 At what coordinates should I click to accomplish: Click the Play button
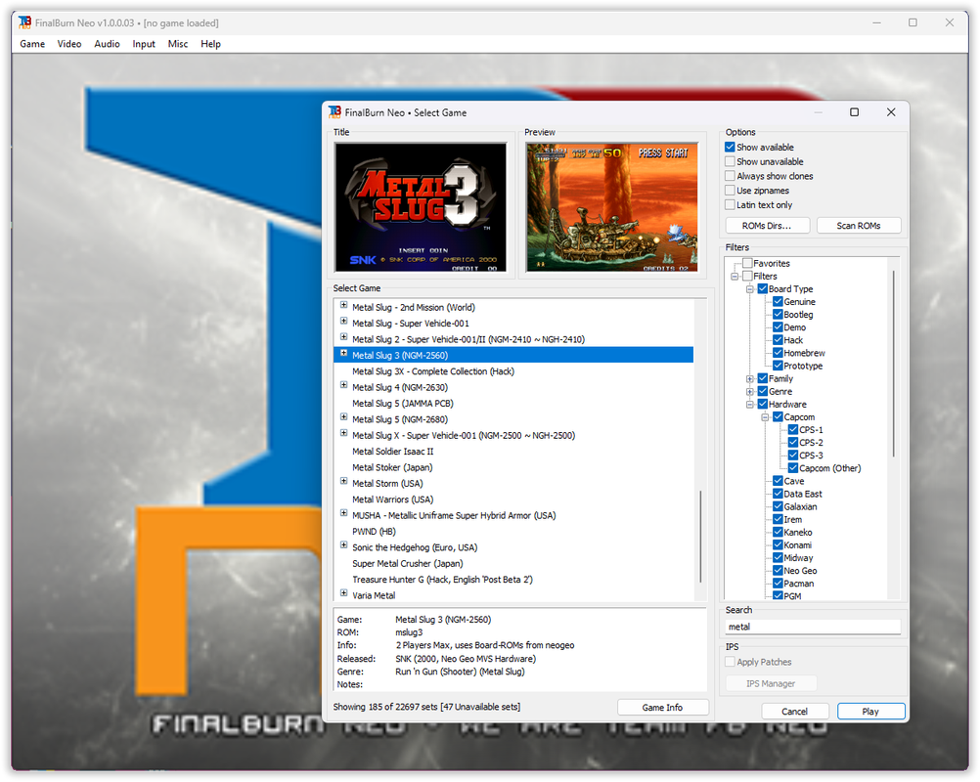point(870,712)
